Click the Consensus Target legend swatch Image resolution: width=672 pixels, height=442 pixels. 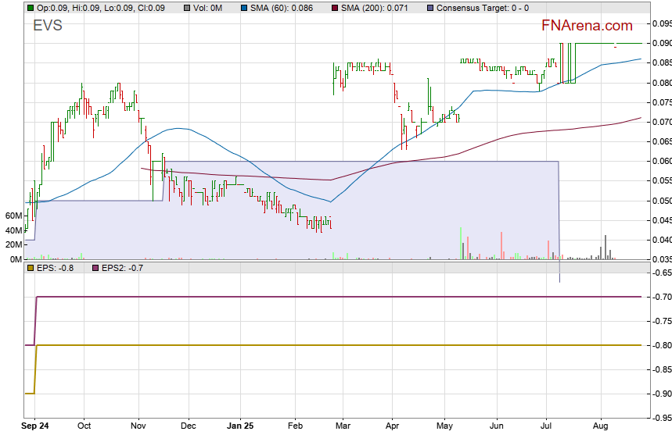coord(430,8)
